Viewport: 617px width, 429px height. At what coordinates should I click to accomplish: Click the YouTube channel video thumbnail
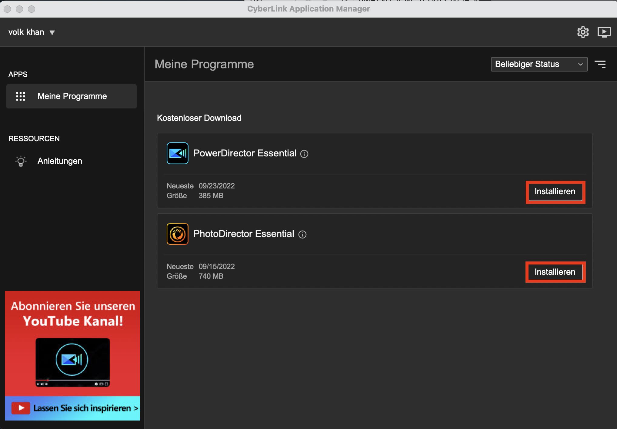(72, 362)
